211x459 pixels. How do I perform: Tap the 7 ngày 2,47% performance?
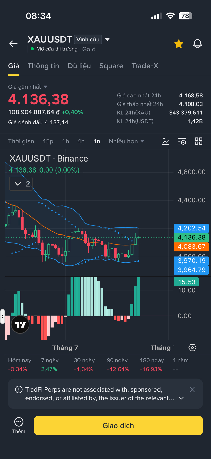[x=50, y=365]
